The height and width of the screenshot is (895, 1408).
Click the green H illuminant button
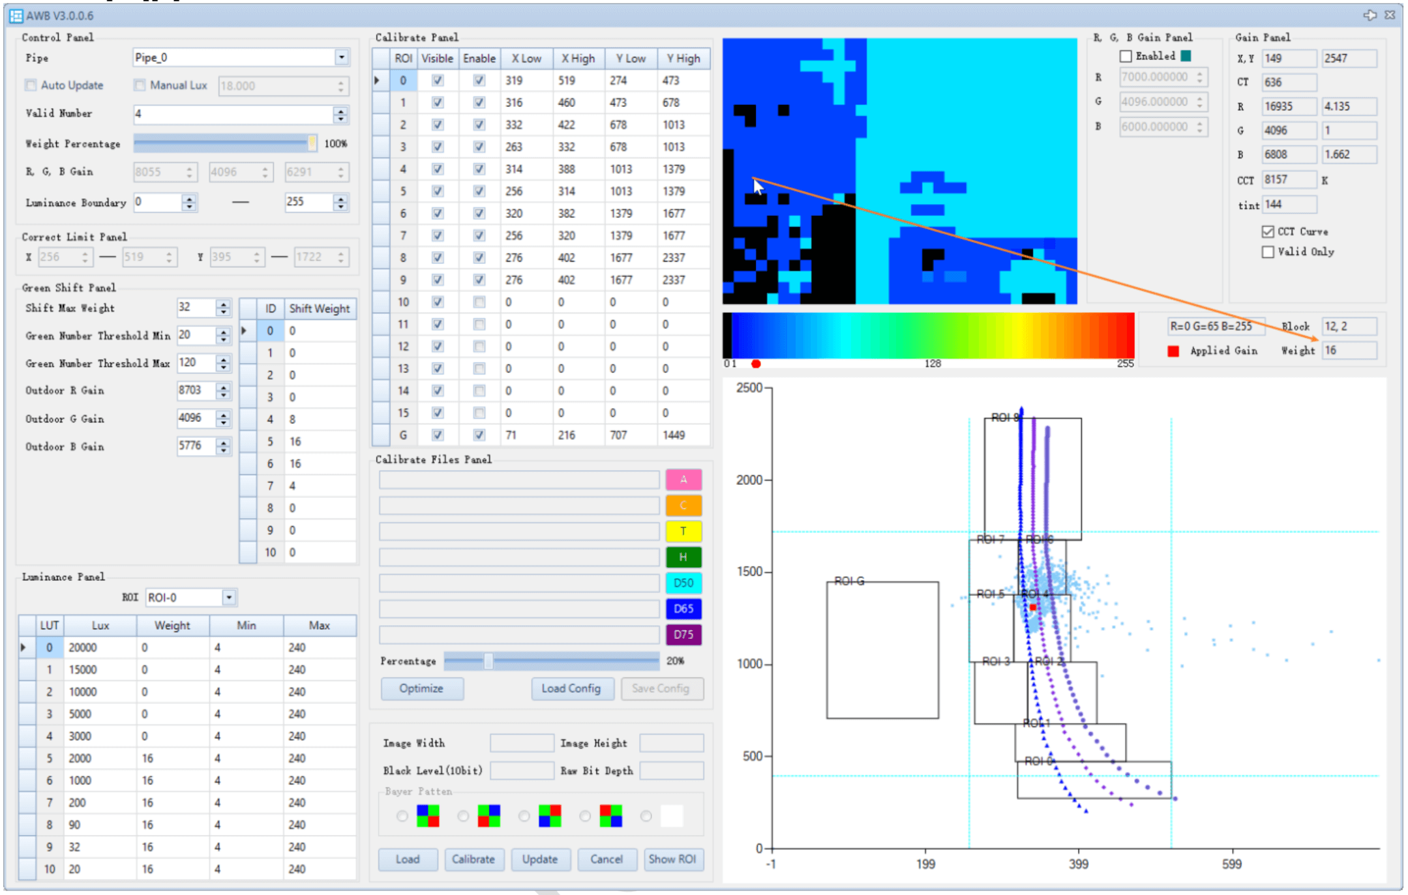click(683, 557)
